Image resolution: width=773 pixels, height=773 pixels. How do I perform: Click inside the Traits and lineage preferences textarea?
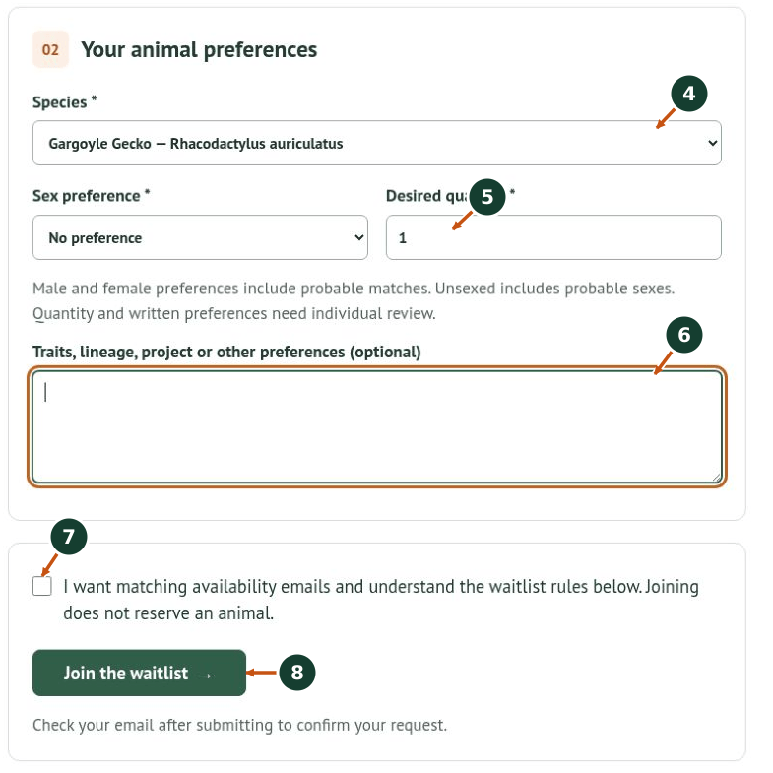[x=376, y=427]
